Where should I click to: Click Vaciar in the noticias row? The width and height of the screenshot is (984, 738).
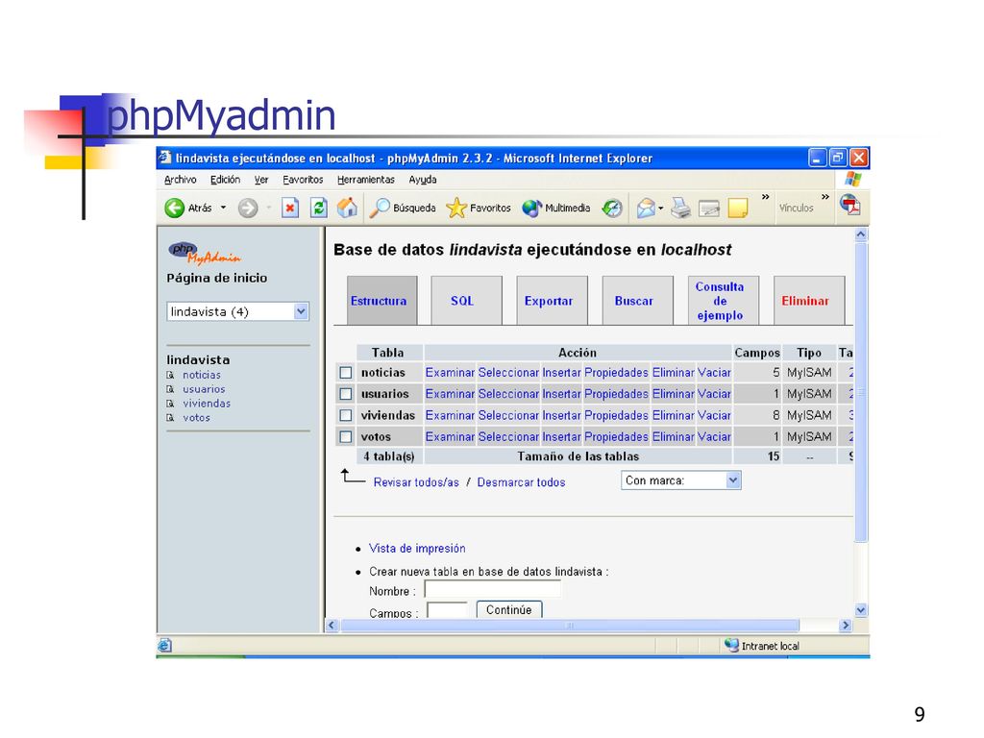pos(714,373)
